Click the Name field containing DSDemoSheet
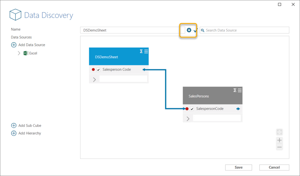This screenshot has width=300, height=176. [133, 30]
